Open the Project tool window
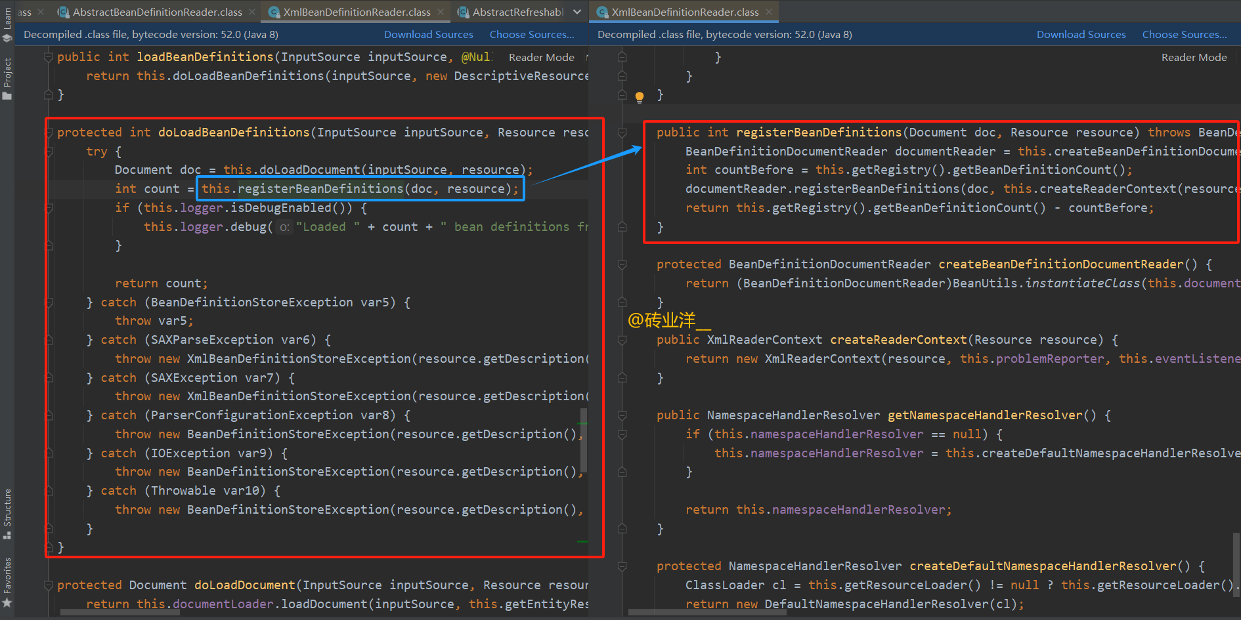The width and height of the screenshot is (1241, 620). (7, 79)
